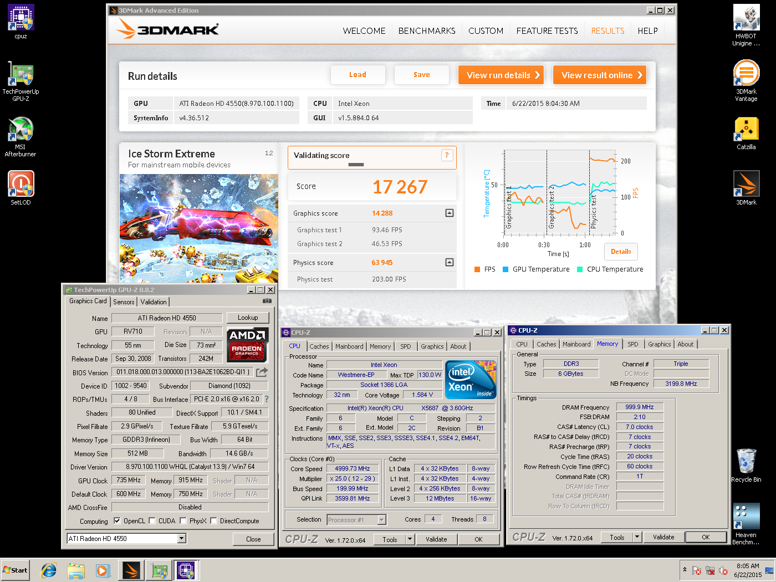
Task: Open Tools dropdown arrow in CPU-Z CPU window
Action: (x=410, y=539)
